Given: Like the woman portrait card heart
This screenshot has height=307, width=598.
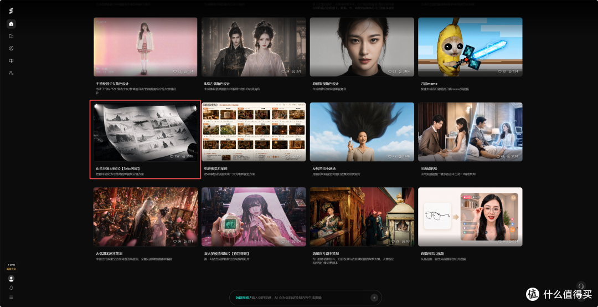Looking at the screenshot, I should (390, 71).
